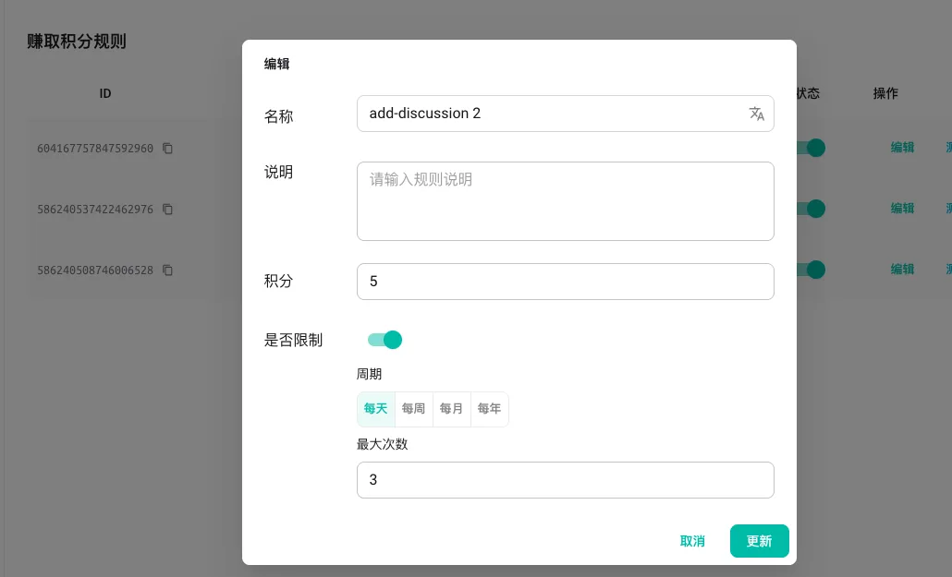Focus the 积分 input field
This screenshot has height=577, width=952.
[566, 282]
